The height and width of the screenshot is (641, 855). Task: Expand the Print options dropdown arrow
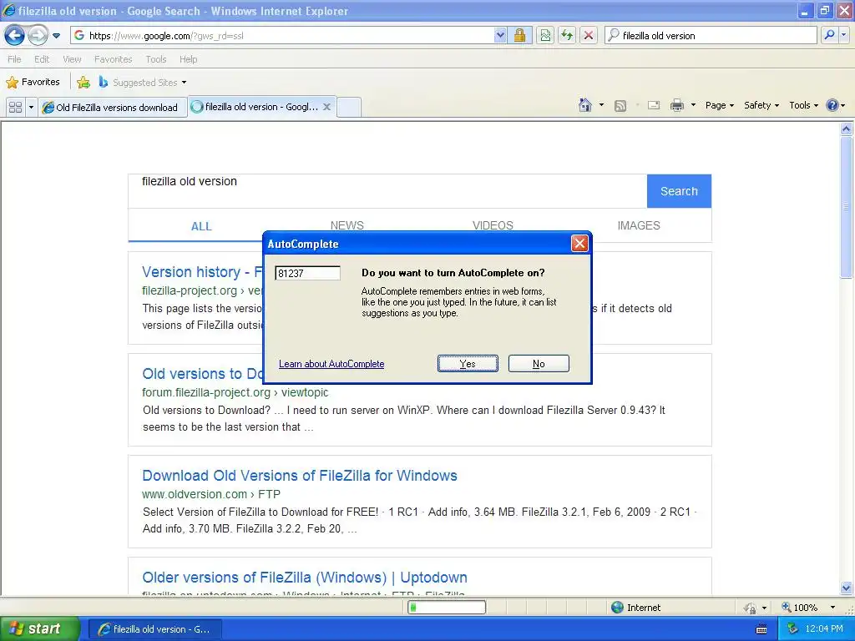(693, 105)
